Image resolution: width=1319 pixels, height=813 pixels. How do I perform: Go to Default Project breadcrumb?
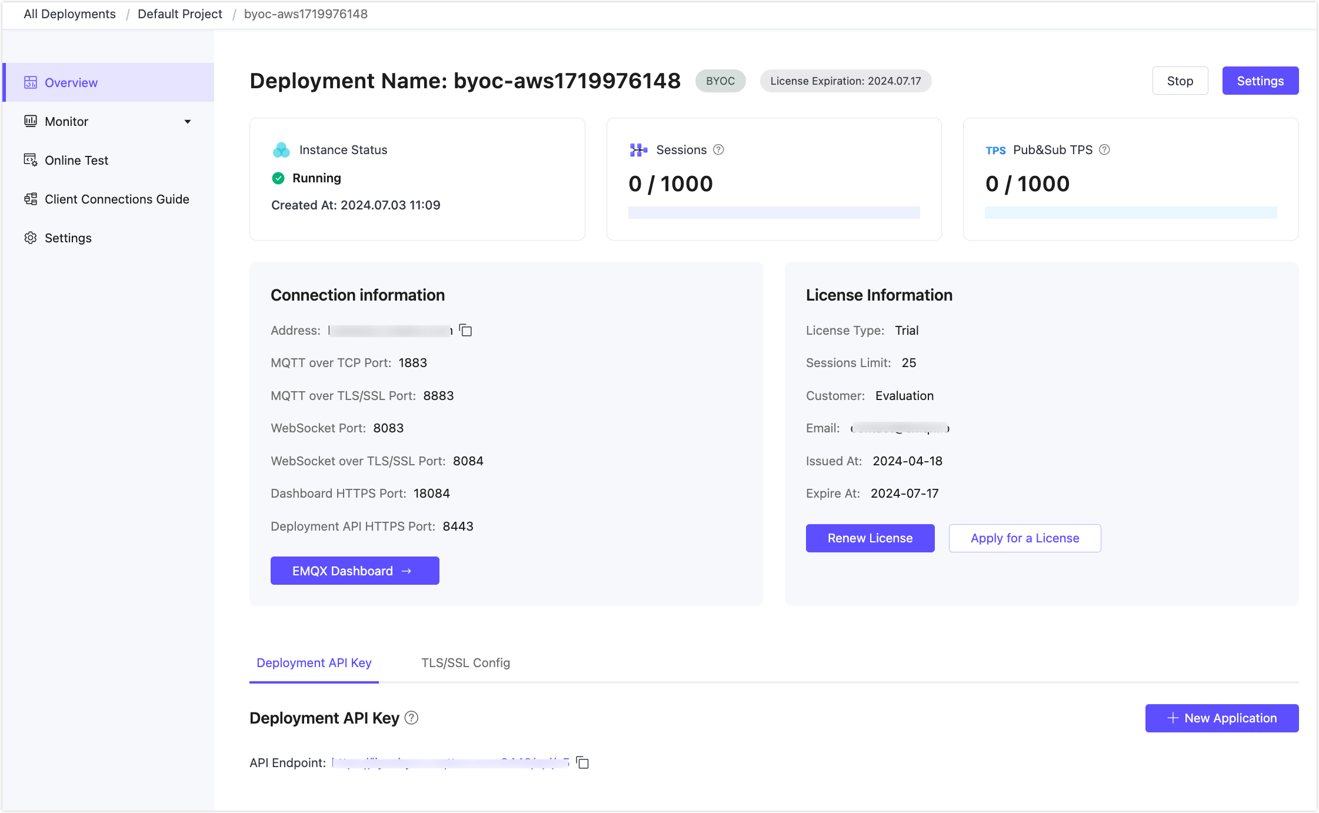click(x=179, y=14)
